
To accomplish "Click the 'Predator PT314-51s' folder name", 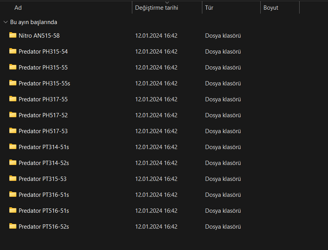I will (44, 147).
